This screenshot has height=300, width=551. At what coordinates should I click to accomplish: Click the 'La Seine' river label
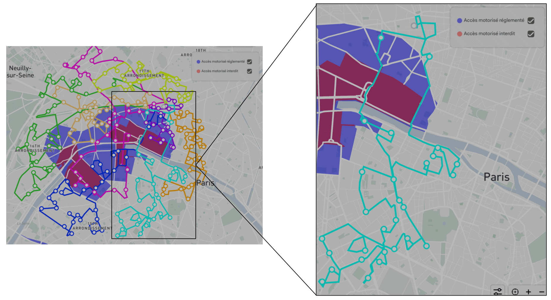point(23,223)
